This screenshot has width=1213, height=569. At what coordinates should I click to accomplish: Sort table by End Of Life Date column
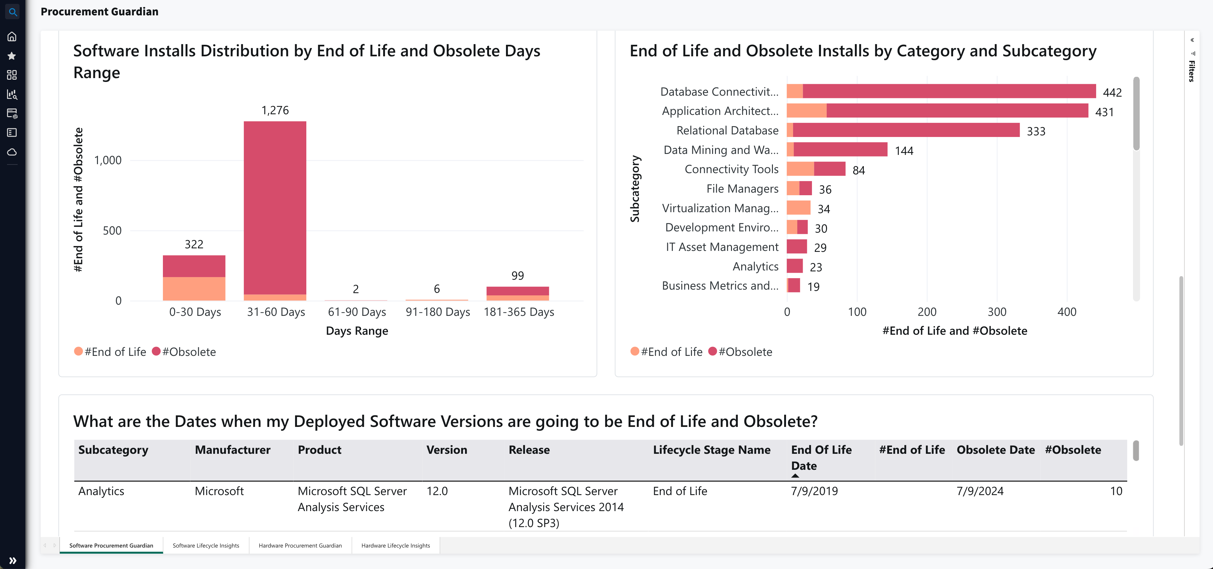click(x=821, y=457)
